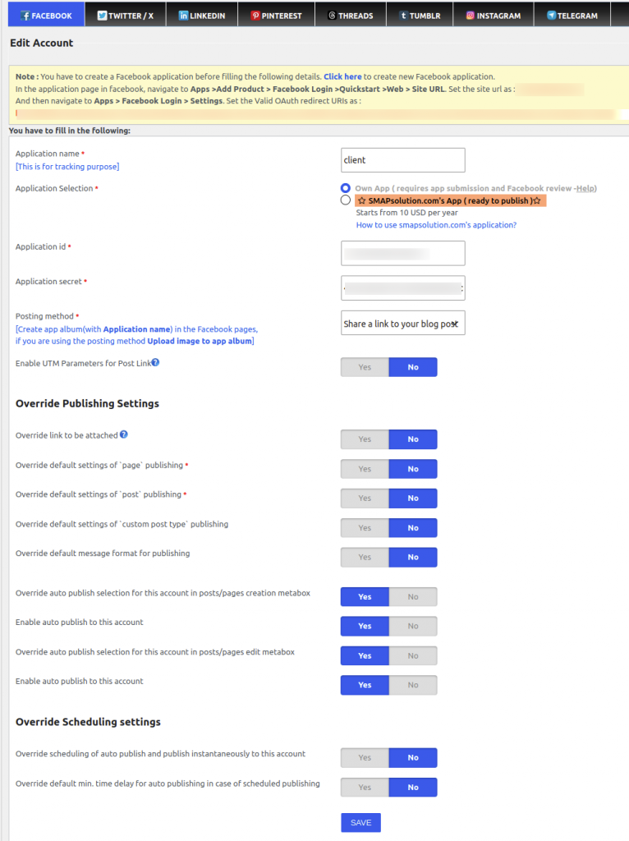This screenshot has width=629, height=841.
Task: Click the Telegram paper plane icon
Action: [551, 16]
